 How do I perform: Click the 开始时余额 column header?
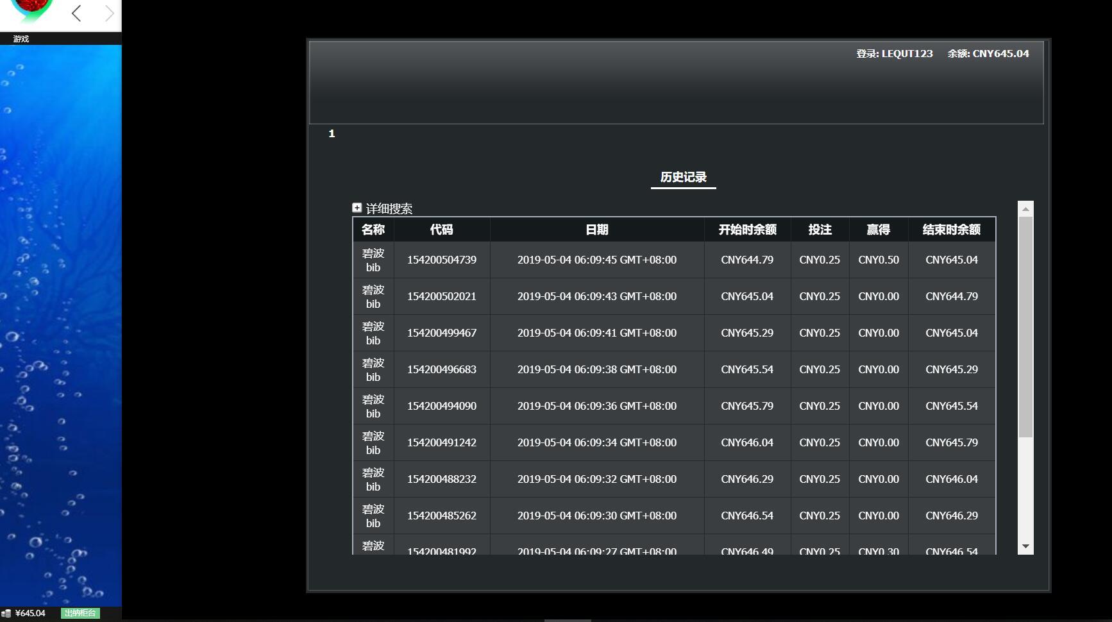[747, 230]
